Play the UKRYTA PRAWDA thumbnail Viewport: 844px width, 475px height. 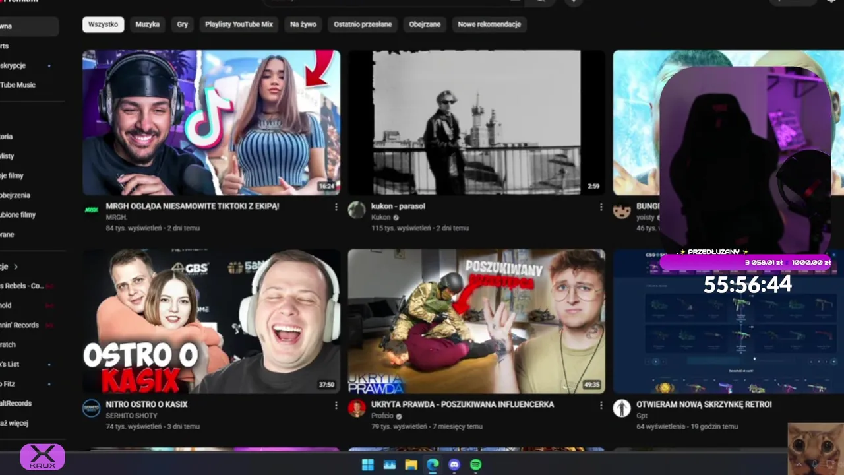point(476,321)
